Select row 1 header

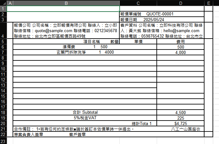(3, 9)
